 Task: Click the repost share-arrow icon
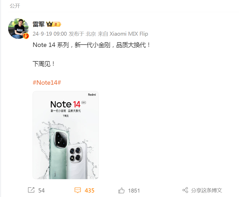pos(31,190)
